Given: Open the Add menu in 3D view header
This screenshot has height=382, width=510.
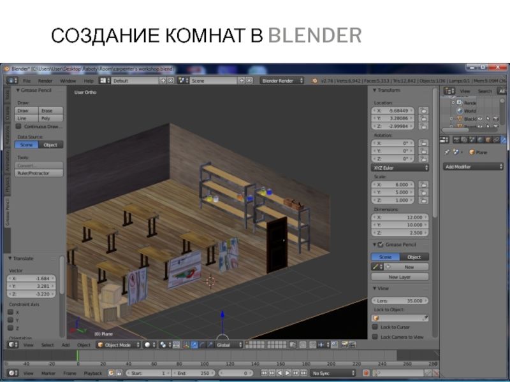Looking at the screenshot, I should (66, 344).
